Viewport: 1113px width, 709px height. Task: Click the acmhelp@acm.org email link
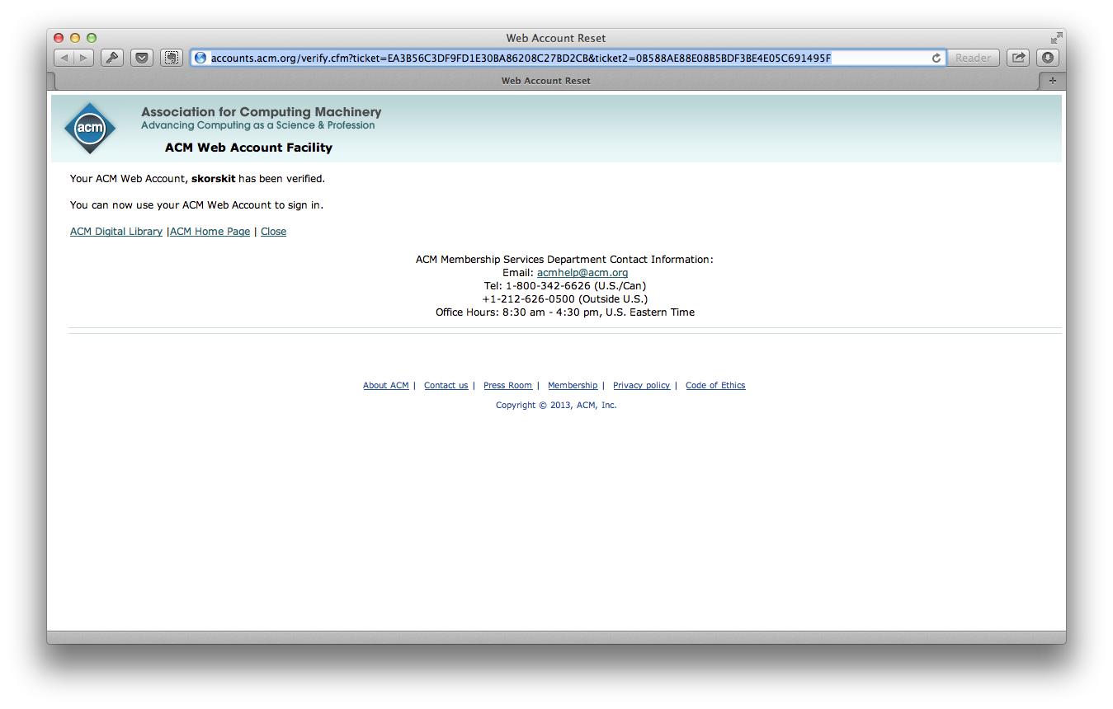(582, 273)
